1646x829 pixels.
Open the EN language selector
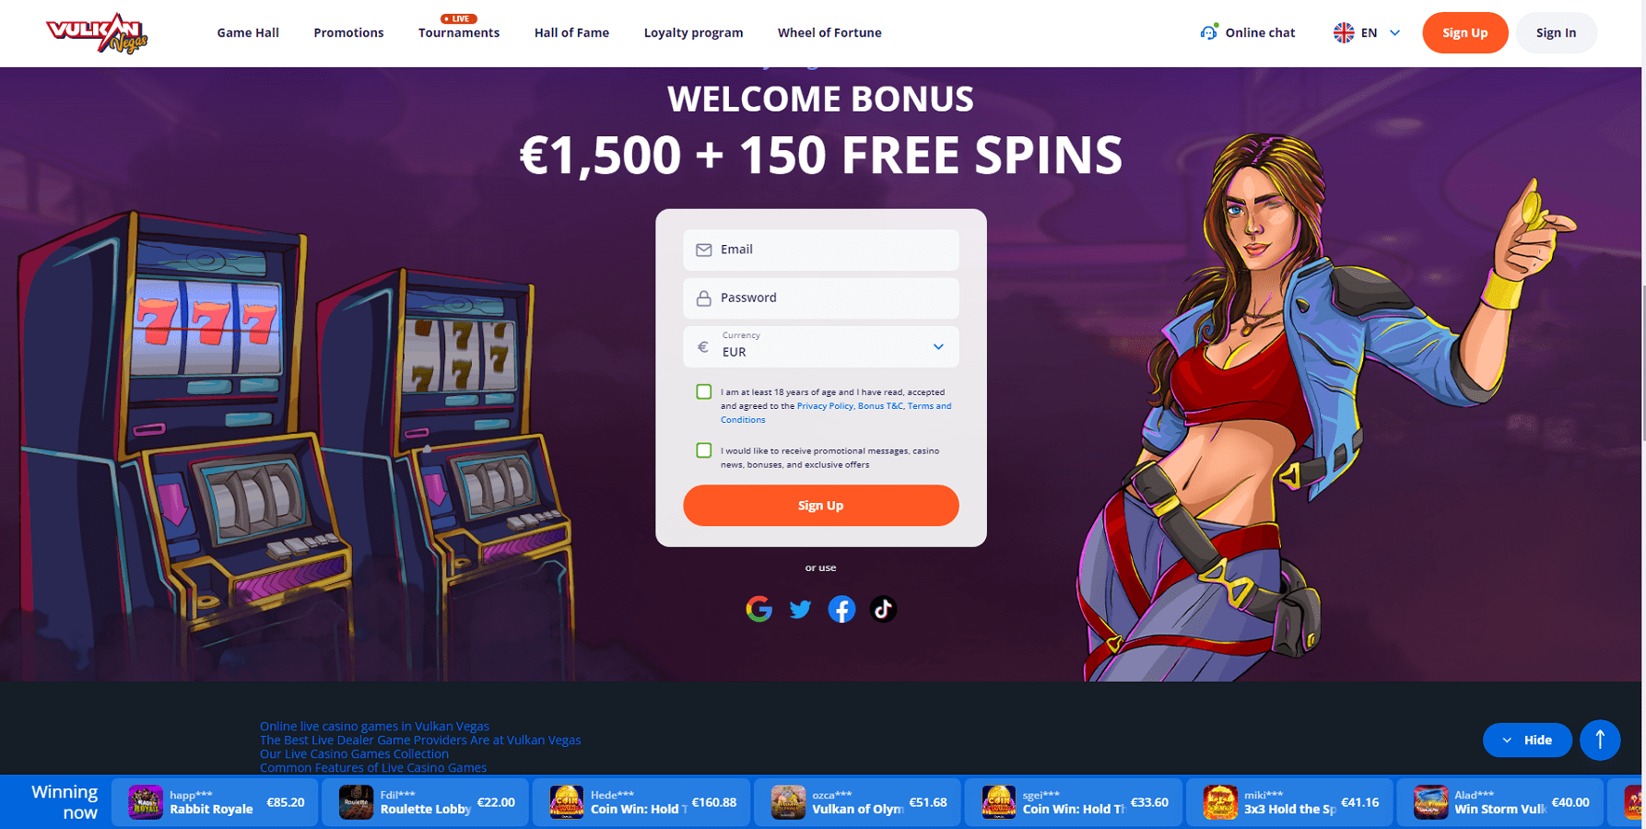pos(1368,32)
